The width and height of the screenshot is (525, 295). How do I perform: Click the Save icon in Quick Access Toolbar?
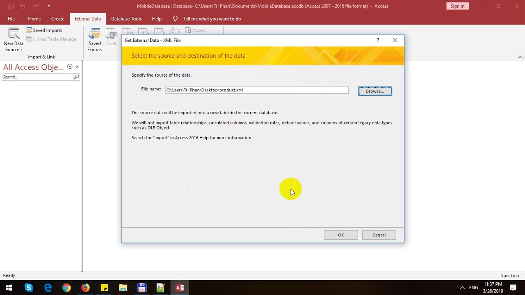[11, 6]
